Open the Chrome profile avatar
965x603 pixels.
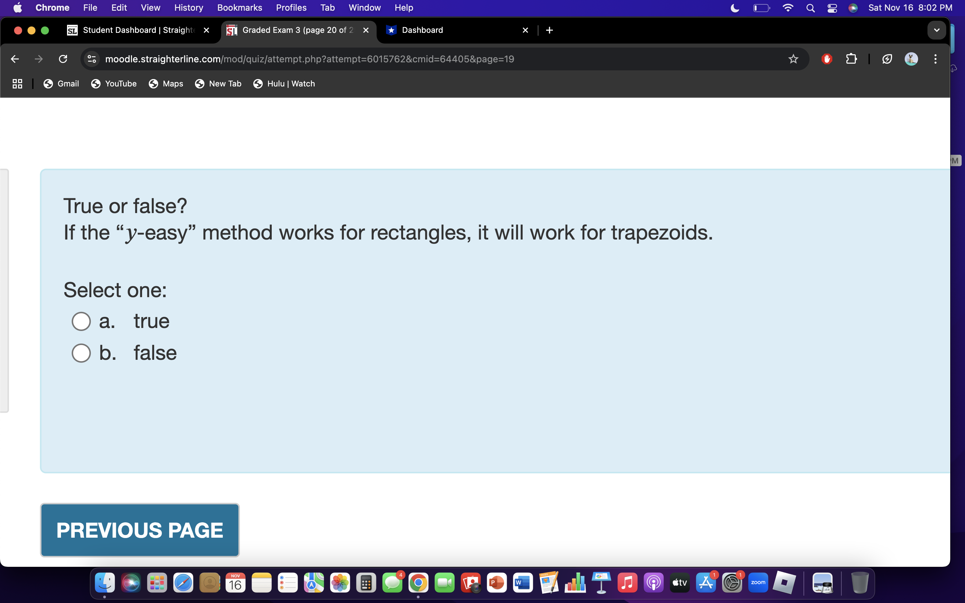(x=912, y=59)
